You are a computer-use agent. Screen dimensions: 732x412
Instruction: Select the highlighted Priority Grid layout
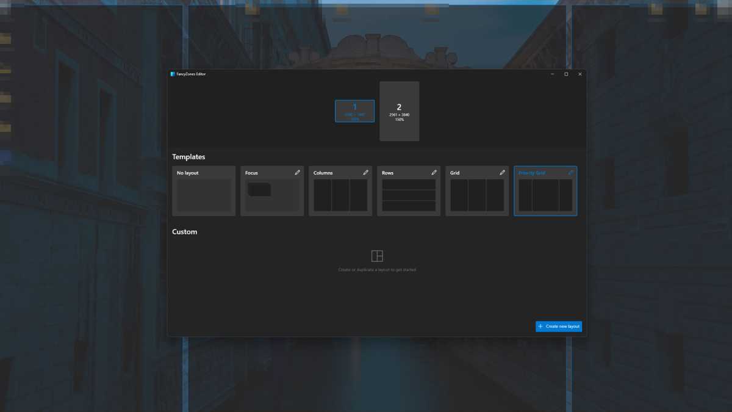545,194
